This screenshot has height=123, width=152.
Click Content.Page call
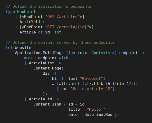pos(47,68)
